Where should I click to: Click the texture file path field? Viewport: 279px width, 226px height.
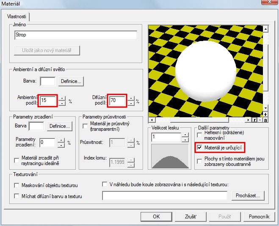pos(165,196)
